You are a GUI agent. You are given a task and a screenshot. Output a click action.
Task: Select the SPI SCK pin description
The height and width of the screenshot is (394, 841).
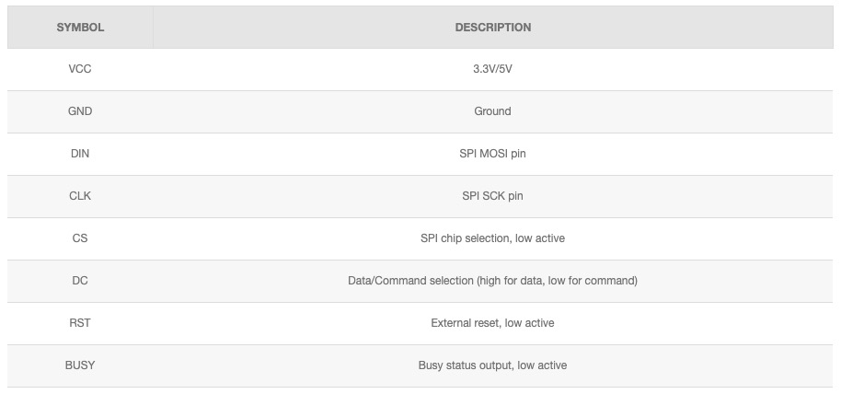tap(492, 196)
